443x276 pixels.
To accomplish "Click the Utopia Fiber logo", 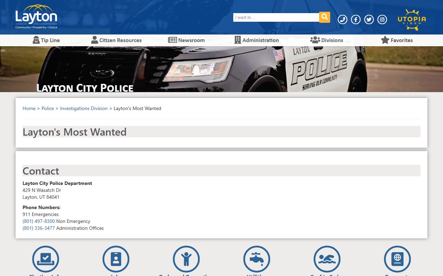I will (412, 20).
